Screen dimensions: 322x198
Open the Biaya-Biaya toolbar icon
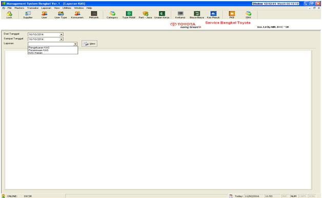coord(197,15)
